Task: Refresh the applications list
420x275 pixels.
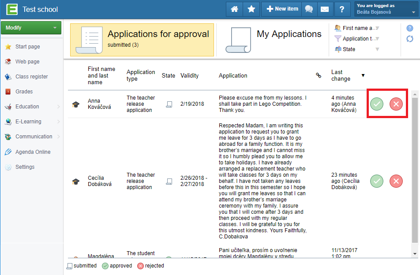Action: pyautogui.click(x=409, y=39)
